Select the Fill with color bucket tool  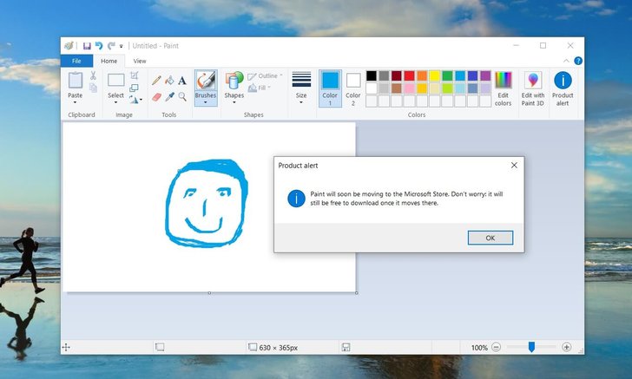pos(169,80)
